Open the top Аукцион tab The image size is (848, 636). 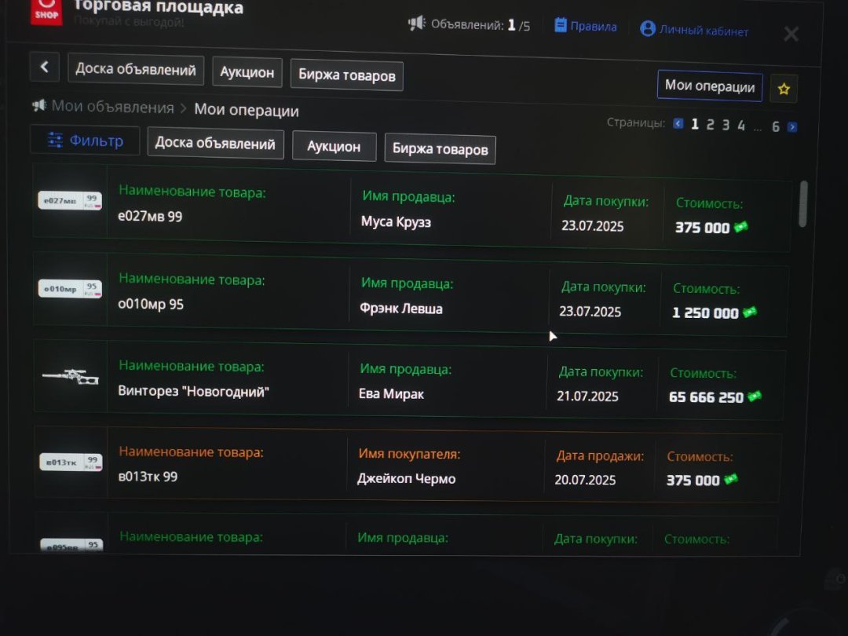pyautogui.click(x=247, y=72)
